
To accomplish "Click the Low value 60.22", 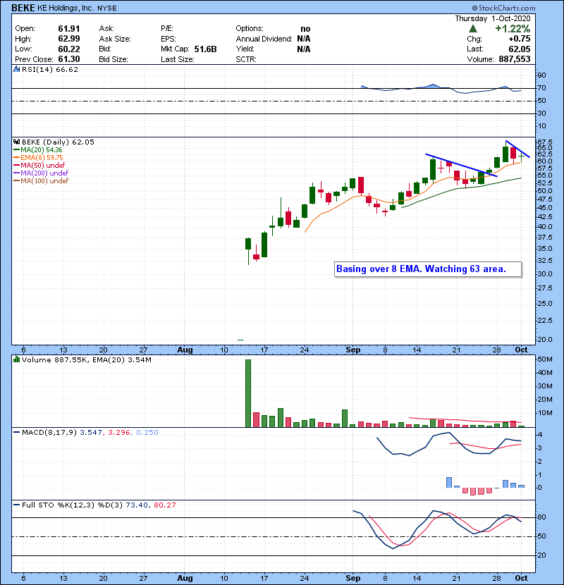I will click(x=68, y=49).
